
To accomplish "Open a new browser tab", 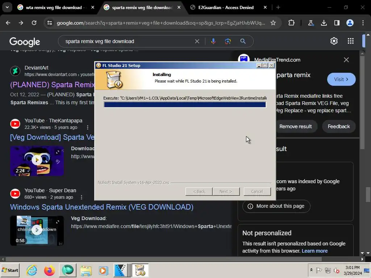I will (278, 7).
